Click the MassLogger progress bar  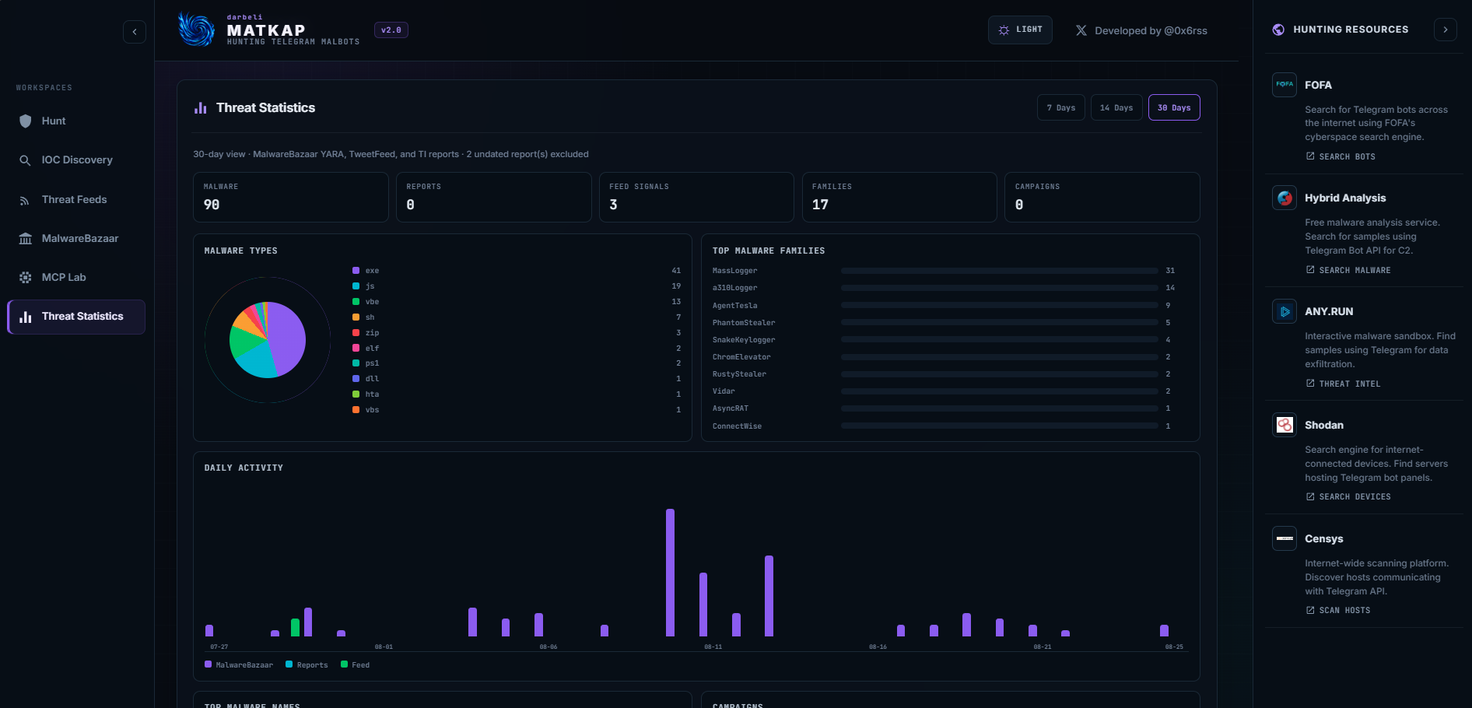1000,271
